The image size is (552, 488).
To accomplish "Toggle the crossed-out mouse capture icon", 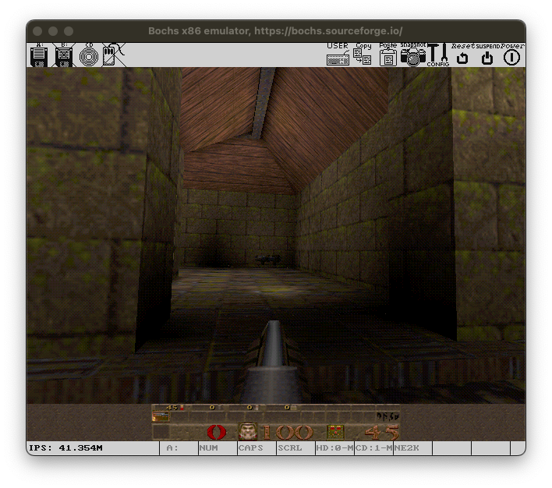I will (x=114, y=55).
